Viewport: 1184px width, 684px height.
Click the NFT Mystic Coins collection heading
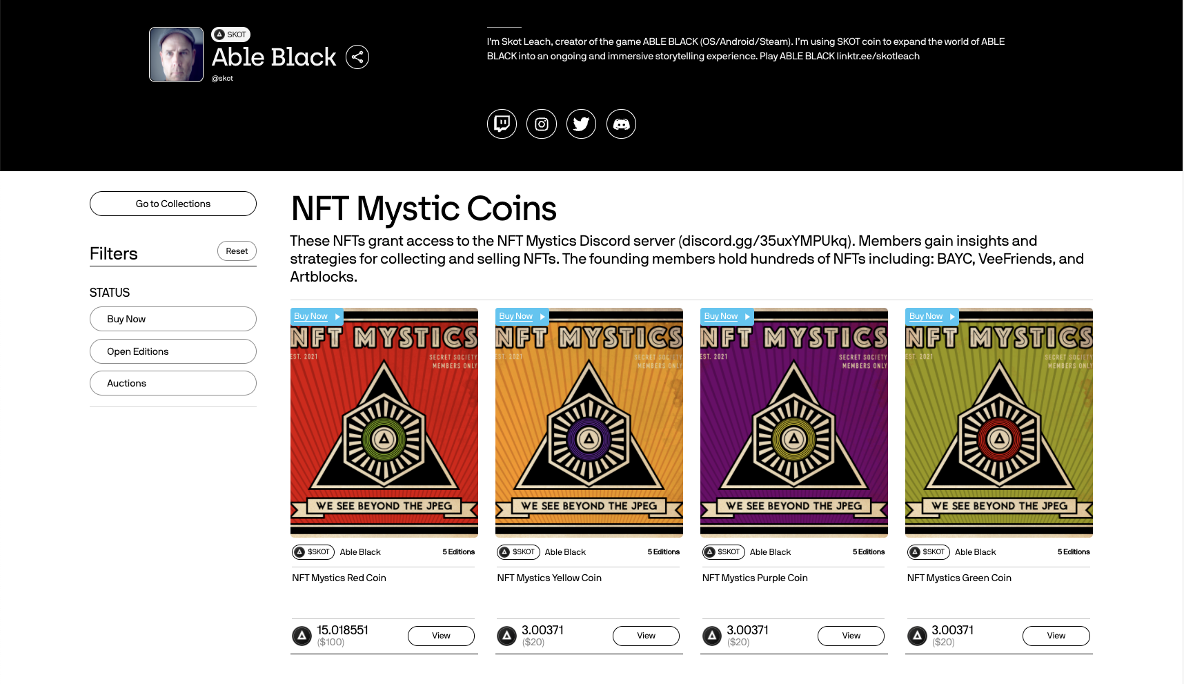424,208
